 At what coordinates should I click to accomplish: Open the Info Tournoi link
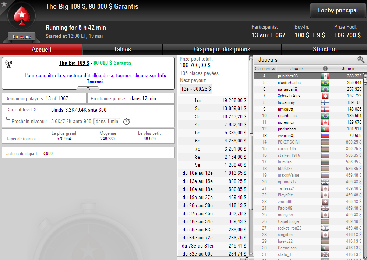coord(126,79)
